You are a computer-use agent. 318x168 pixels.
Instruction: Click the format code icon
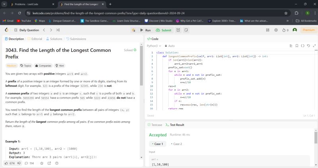tap(291, 46)
